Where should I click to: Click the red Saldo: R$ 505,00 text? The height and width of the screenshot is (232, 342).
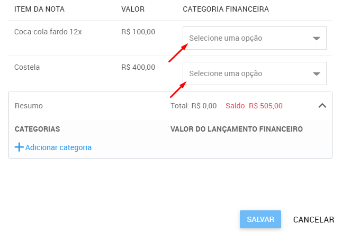(x=254, y=106)
